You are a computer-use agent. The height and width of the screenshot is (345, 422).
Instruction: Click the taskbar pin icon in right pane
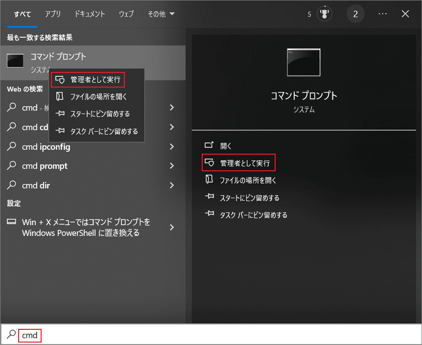pyautogui.click(x=210, y=214)
